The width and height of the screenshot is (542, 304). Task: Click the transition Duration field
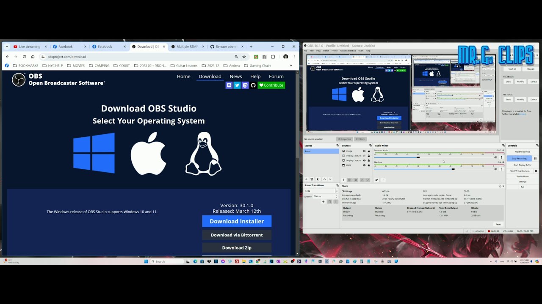(x=324, y=196)
